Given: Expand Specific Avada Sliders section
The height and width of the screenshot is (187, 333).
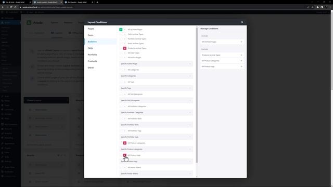Looking at the screenshot, I should 156,173.
